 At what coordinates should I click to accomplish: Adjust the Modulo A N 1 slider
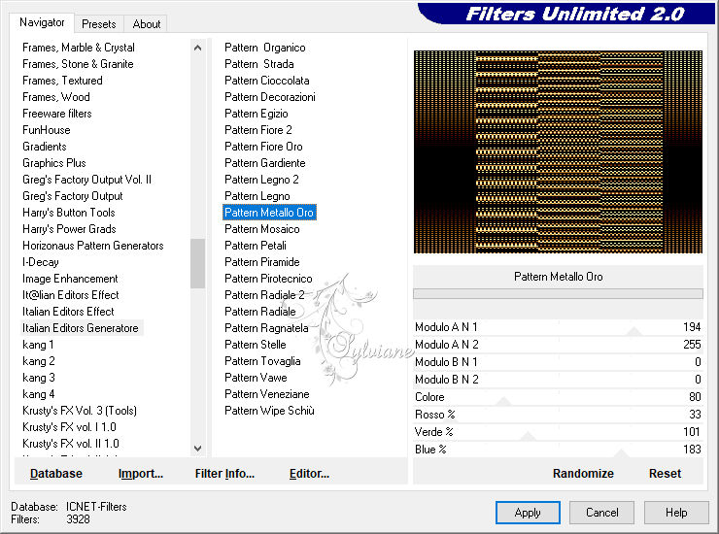click(x=558, y=327)
